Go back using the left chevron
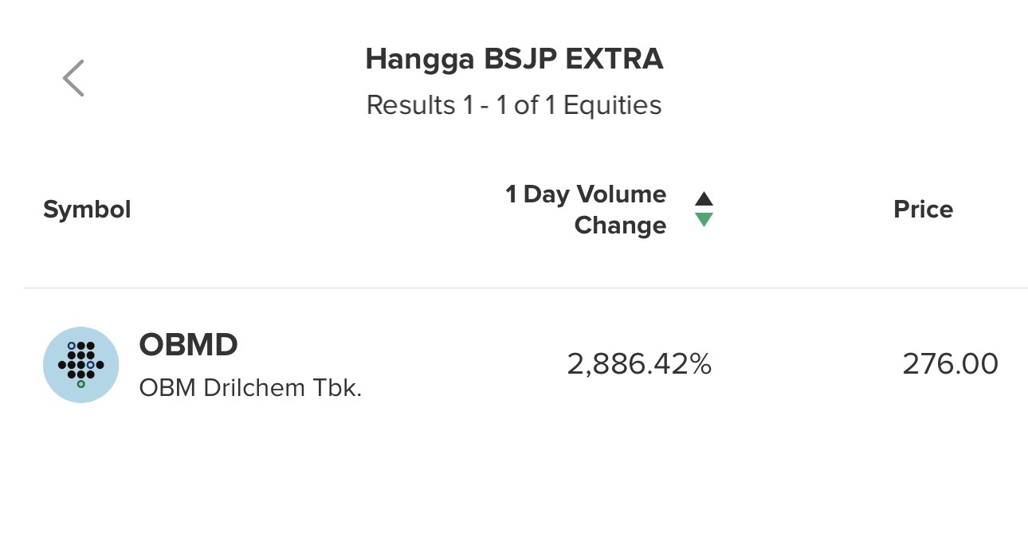Screen dimensions: 1028x537 click(73, 78)
